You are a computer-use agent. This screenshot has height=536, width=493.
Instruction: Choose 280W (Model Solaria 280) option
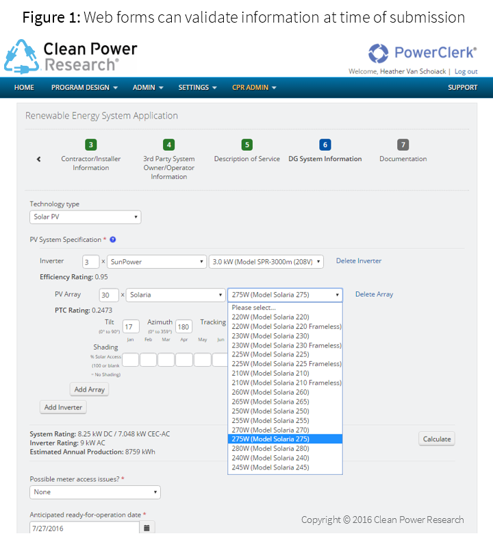270,448
